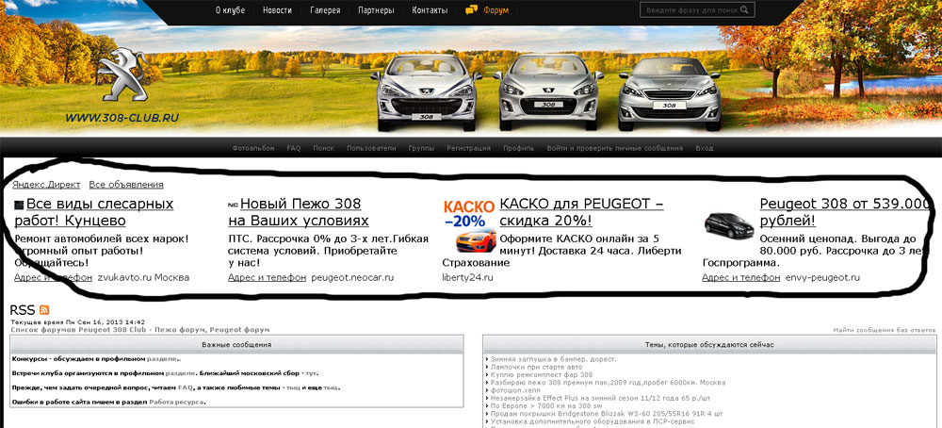942x428 pixels.
Task: Open 'Контакты' in the top menu
Action: coord(430,10)
